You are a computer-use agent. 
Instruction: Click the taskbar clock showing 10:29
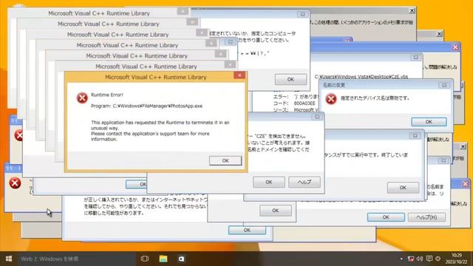coord(457,259)
